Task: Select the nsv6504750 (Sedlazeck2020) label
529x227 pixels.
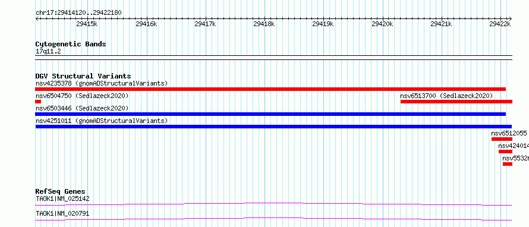Action: [82, 96]
